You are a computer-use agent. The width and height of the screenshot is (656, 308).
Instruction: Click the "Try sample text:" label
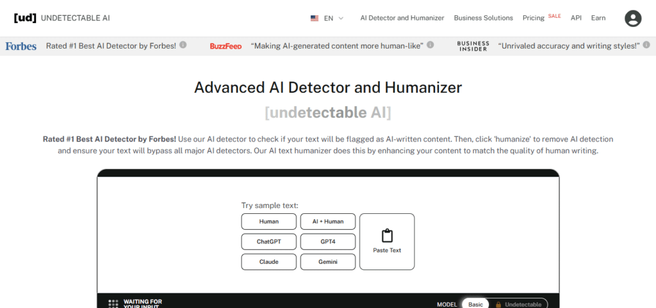[270, 206]
